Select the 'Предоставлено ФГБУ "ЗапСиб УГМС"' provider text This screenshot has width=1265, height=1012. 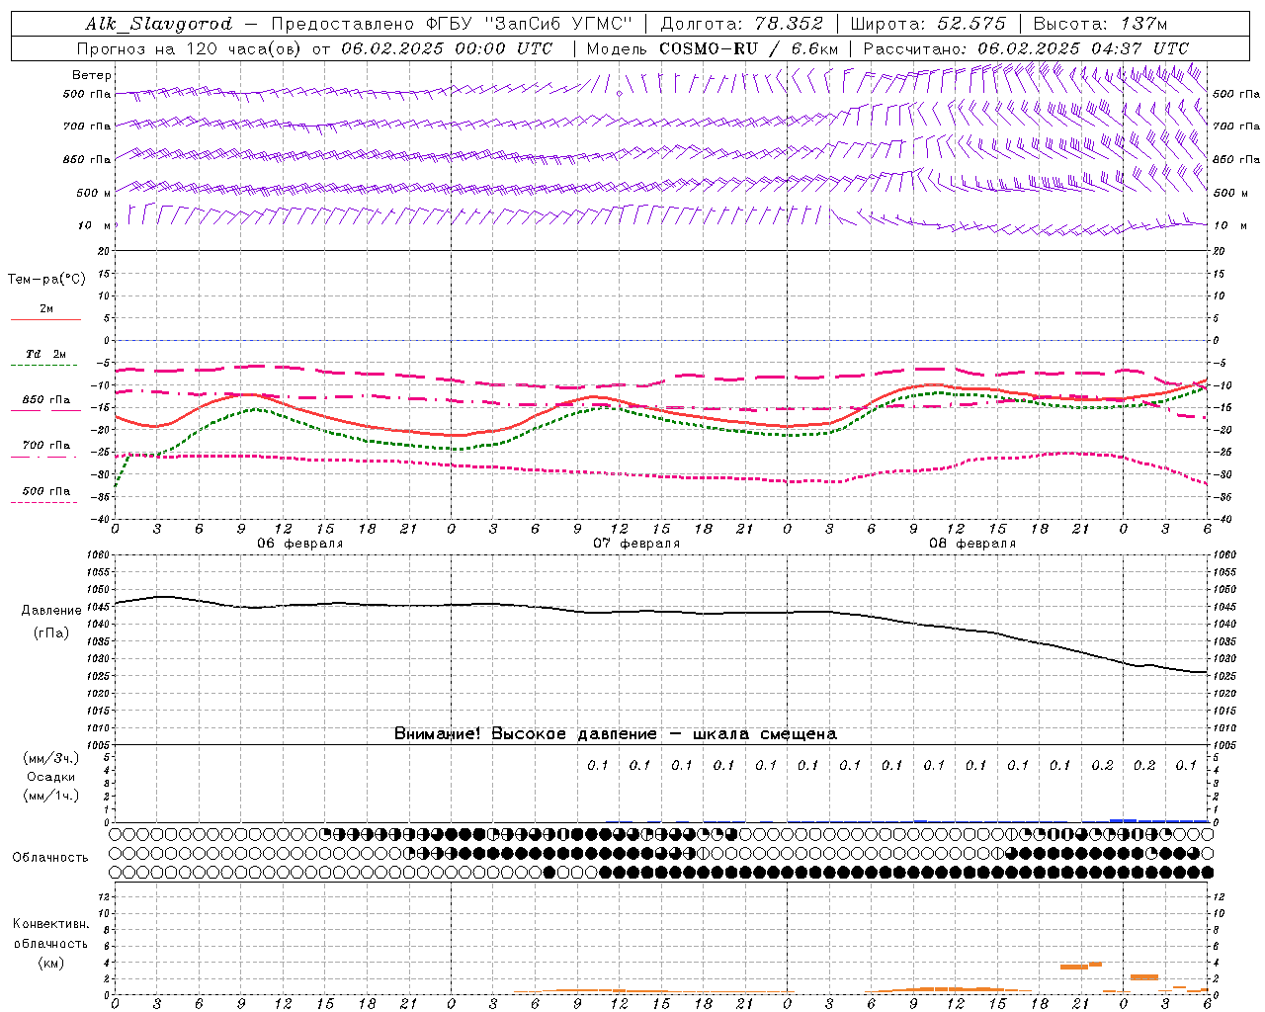[x=451, y=24]
